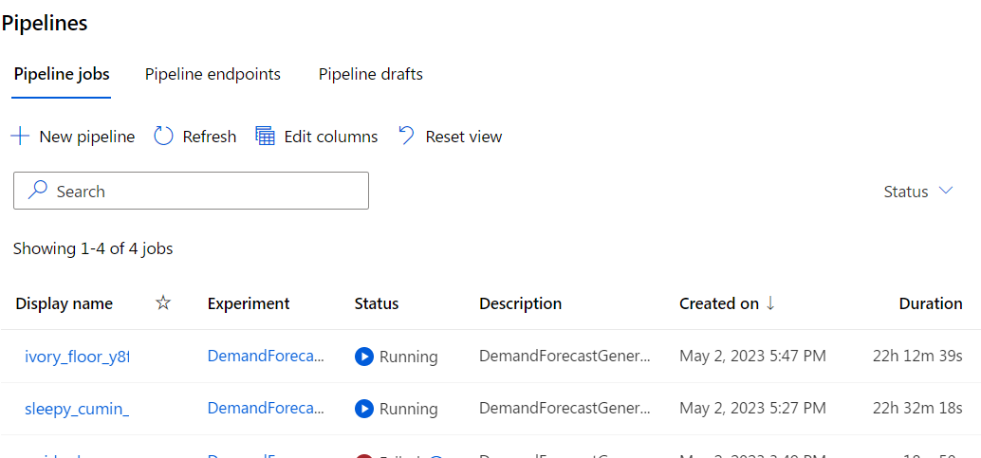Click the magnifier icon in Search box
The height and width of the screenshot is (458, 981).
pyautogui.click(x=38, y=191)
